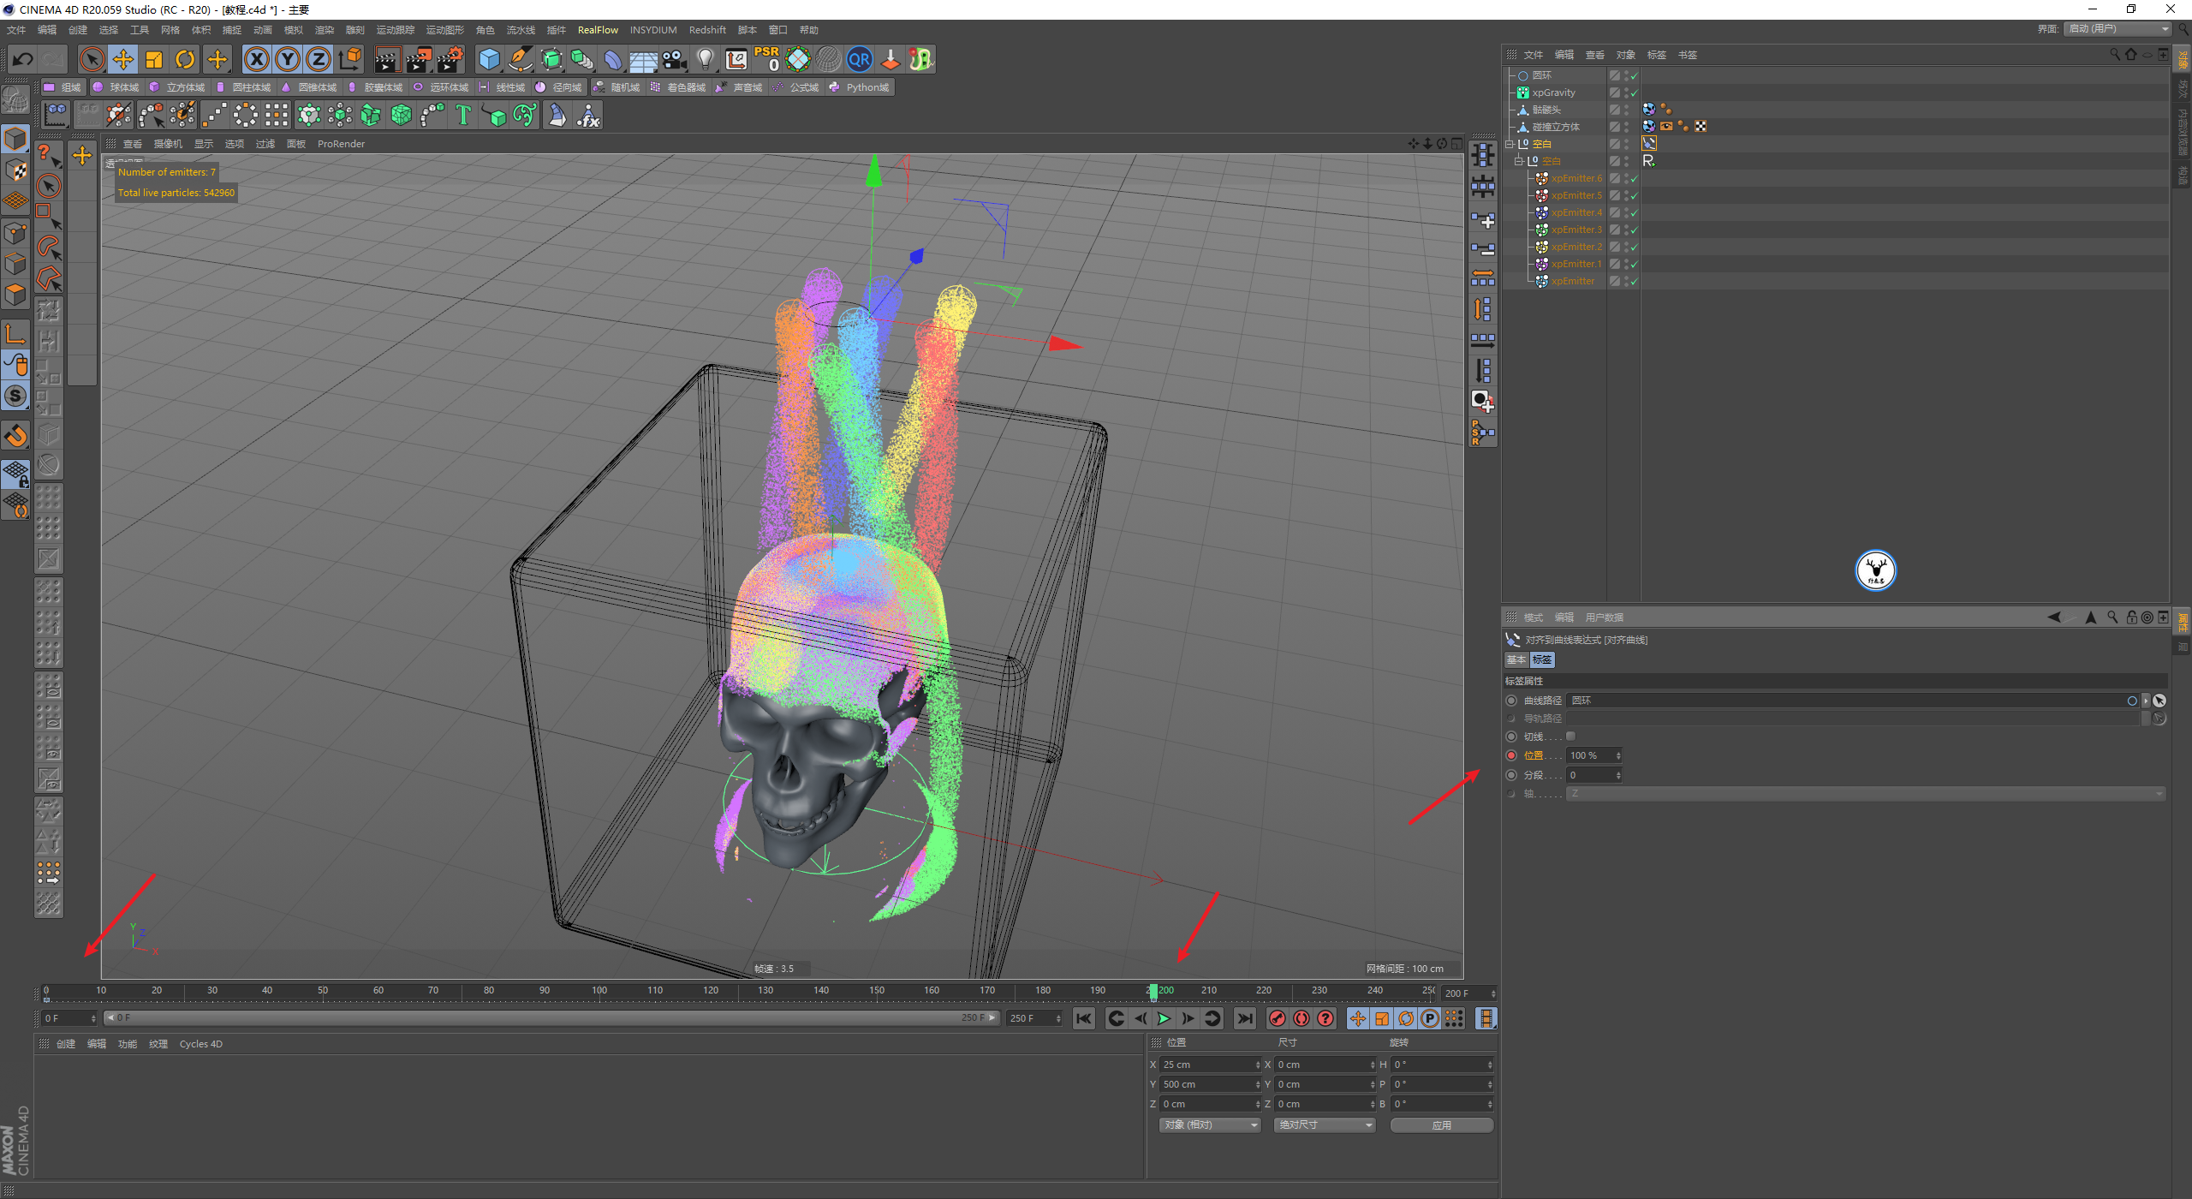Add a cube primitive object

tap(489, 59)
